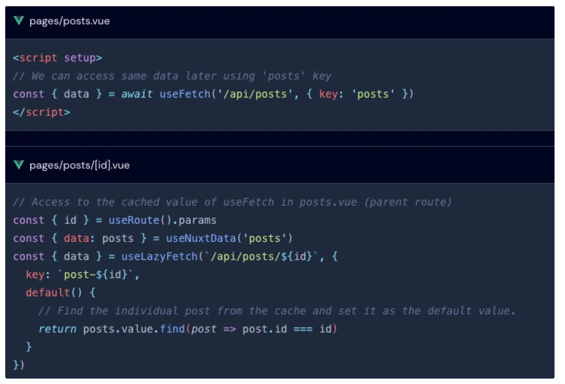Click the comment starting with "We can access"
Image resolution: width=565 pixels, height=384 pixels.
click(x=172, y=76)
